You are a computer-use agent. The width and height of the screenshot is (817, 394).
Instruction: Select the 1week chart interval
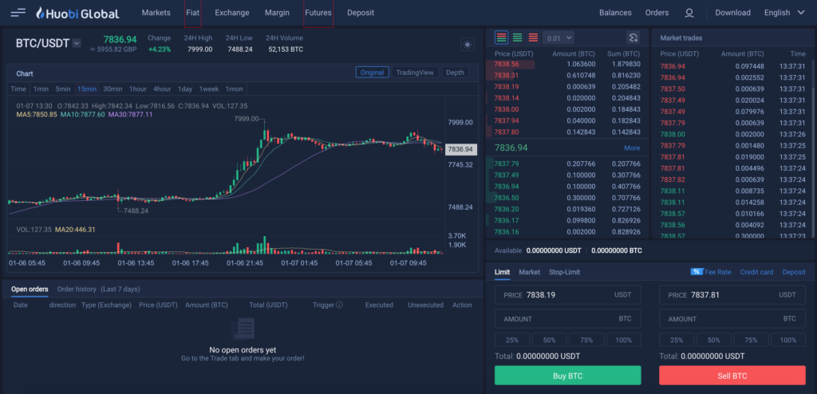coord(209,89)
